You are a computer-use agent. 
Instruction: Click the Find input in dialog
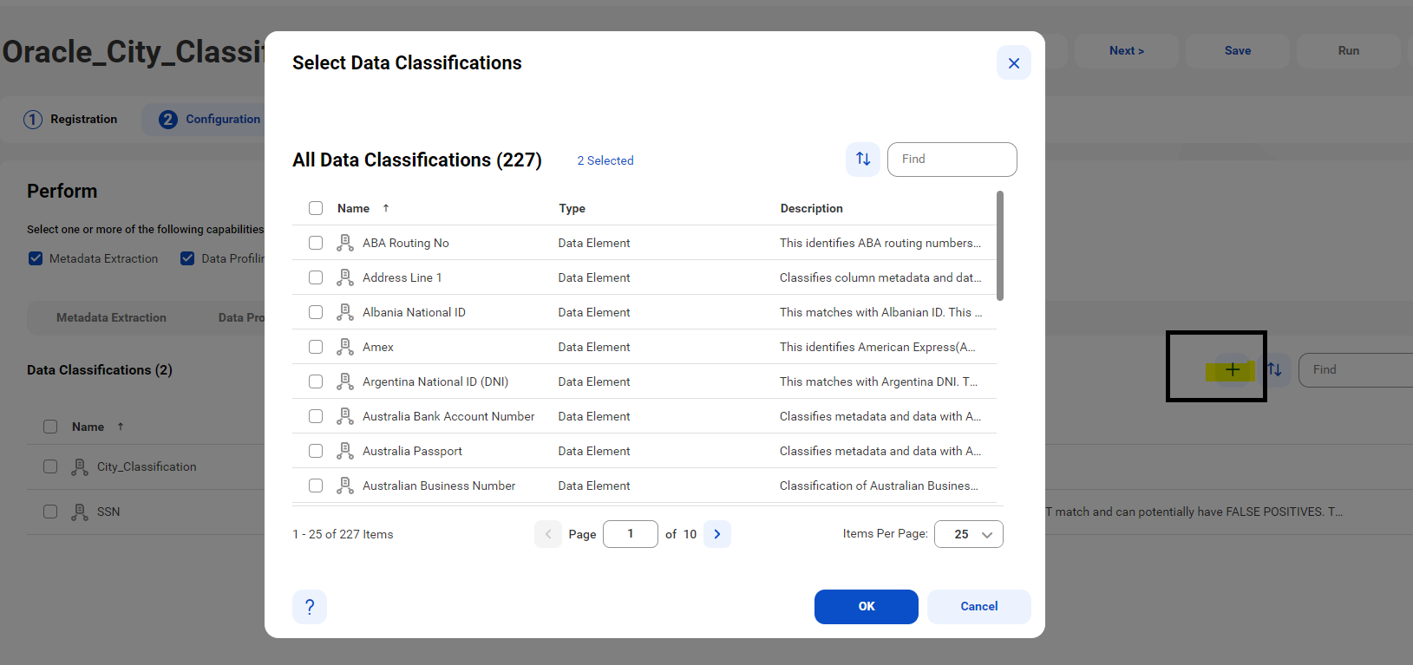[x=952, y=160]
